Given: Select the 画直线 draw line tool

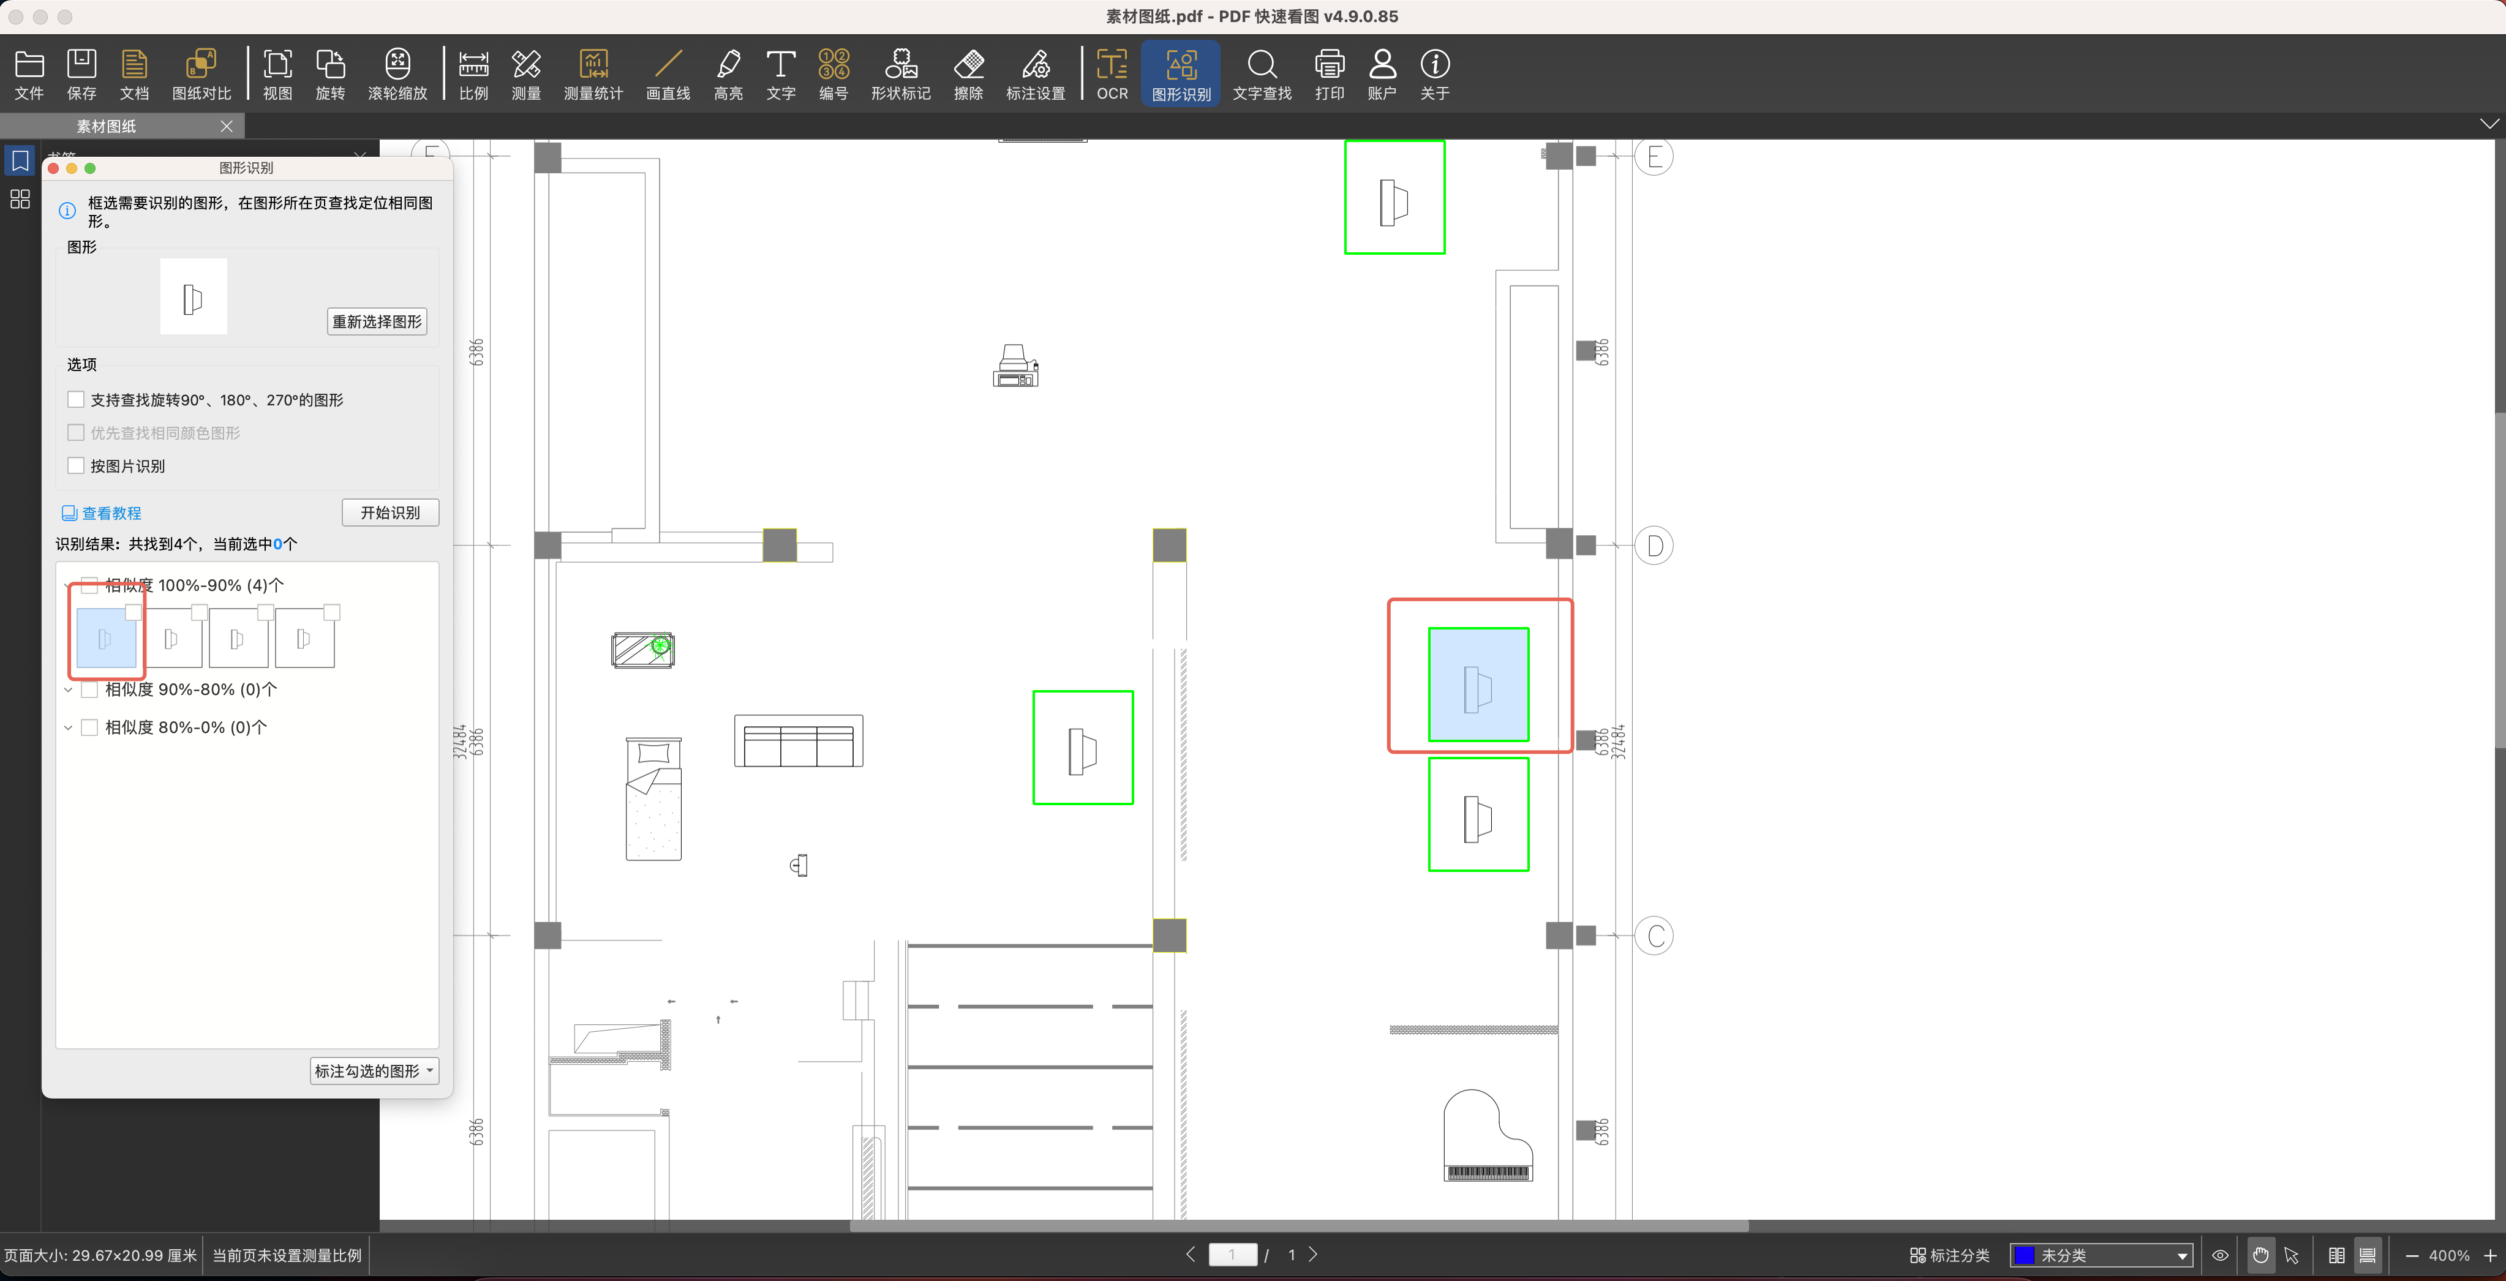Looking at the screenshot, I should 668,74.
